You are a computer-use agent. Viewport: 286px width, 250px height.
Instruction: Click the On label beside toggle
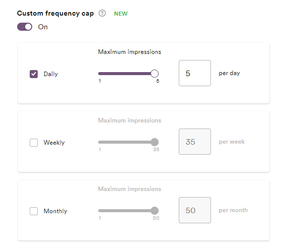(43, 27)
